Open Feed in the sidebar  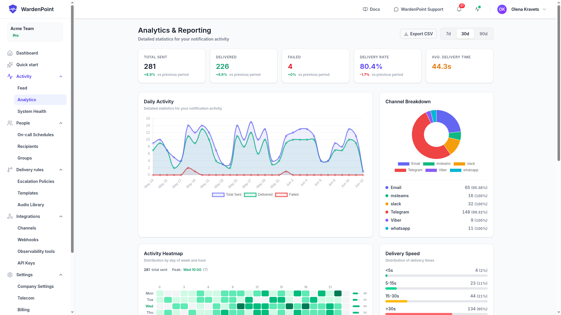tap(40, 88)
